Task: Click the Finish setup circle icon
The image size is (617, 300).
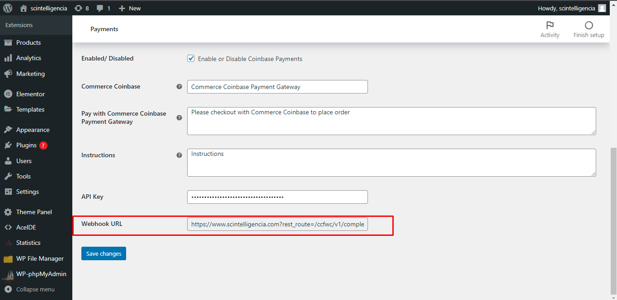Action: pos(589,25)
